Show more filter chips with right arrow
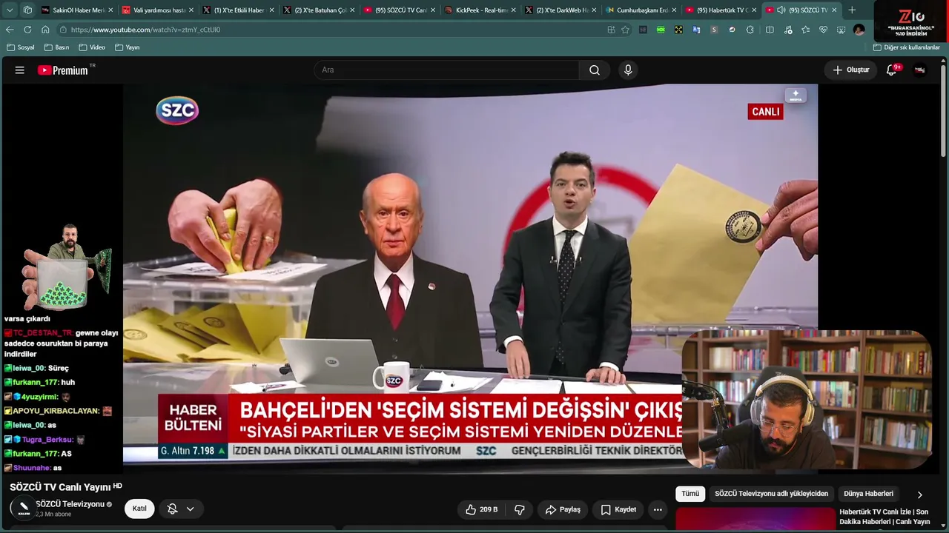Screen dimensions: 949x533 coord(919,494)
